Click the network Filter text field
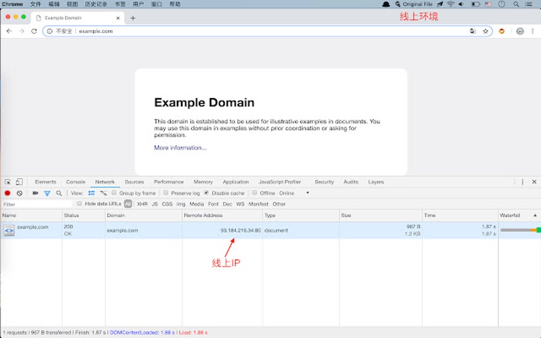The width and height of the screenshot is (541, 338). [37, 204]
